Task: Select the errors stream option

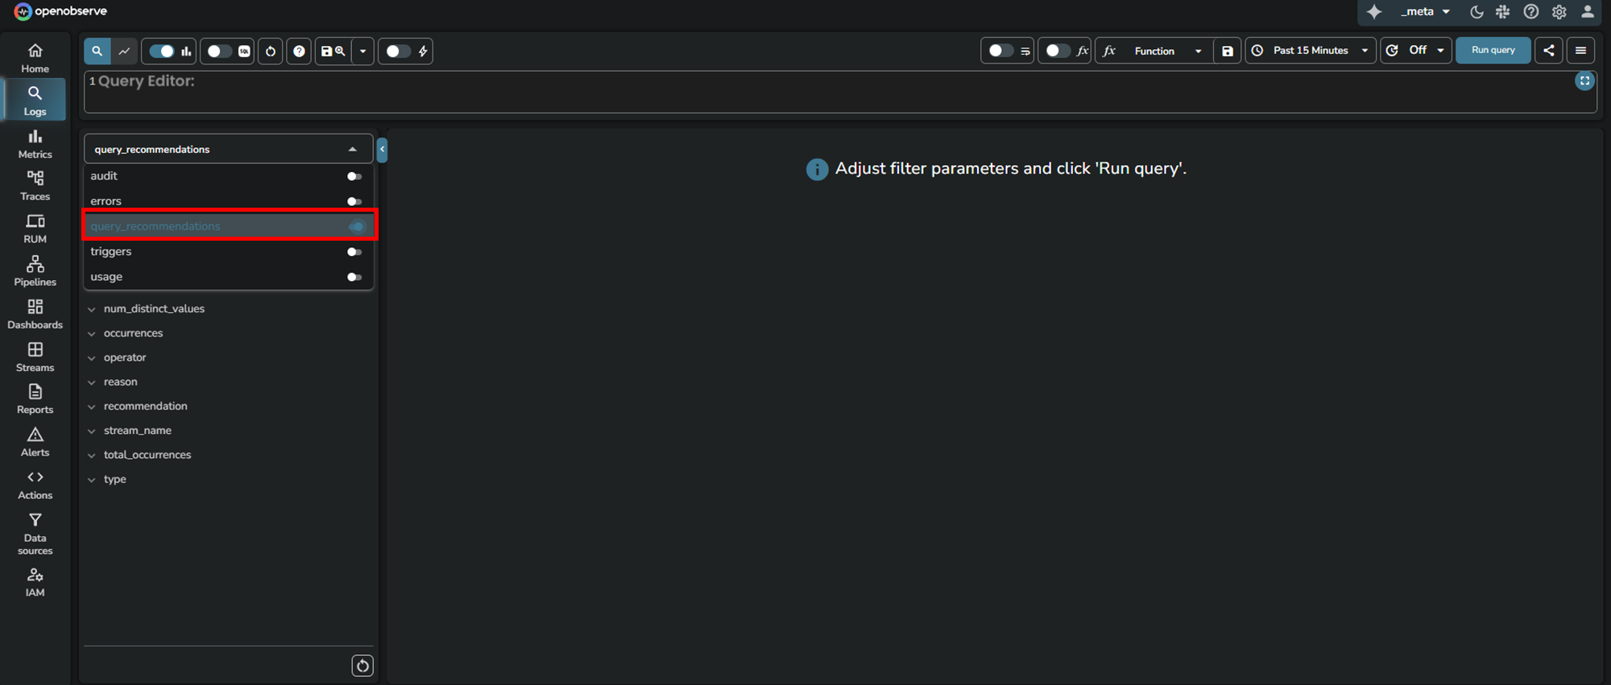Action: pyautogui.click(x=229, y=201)
